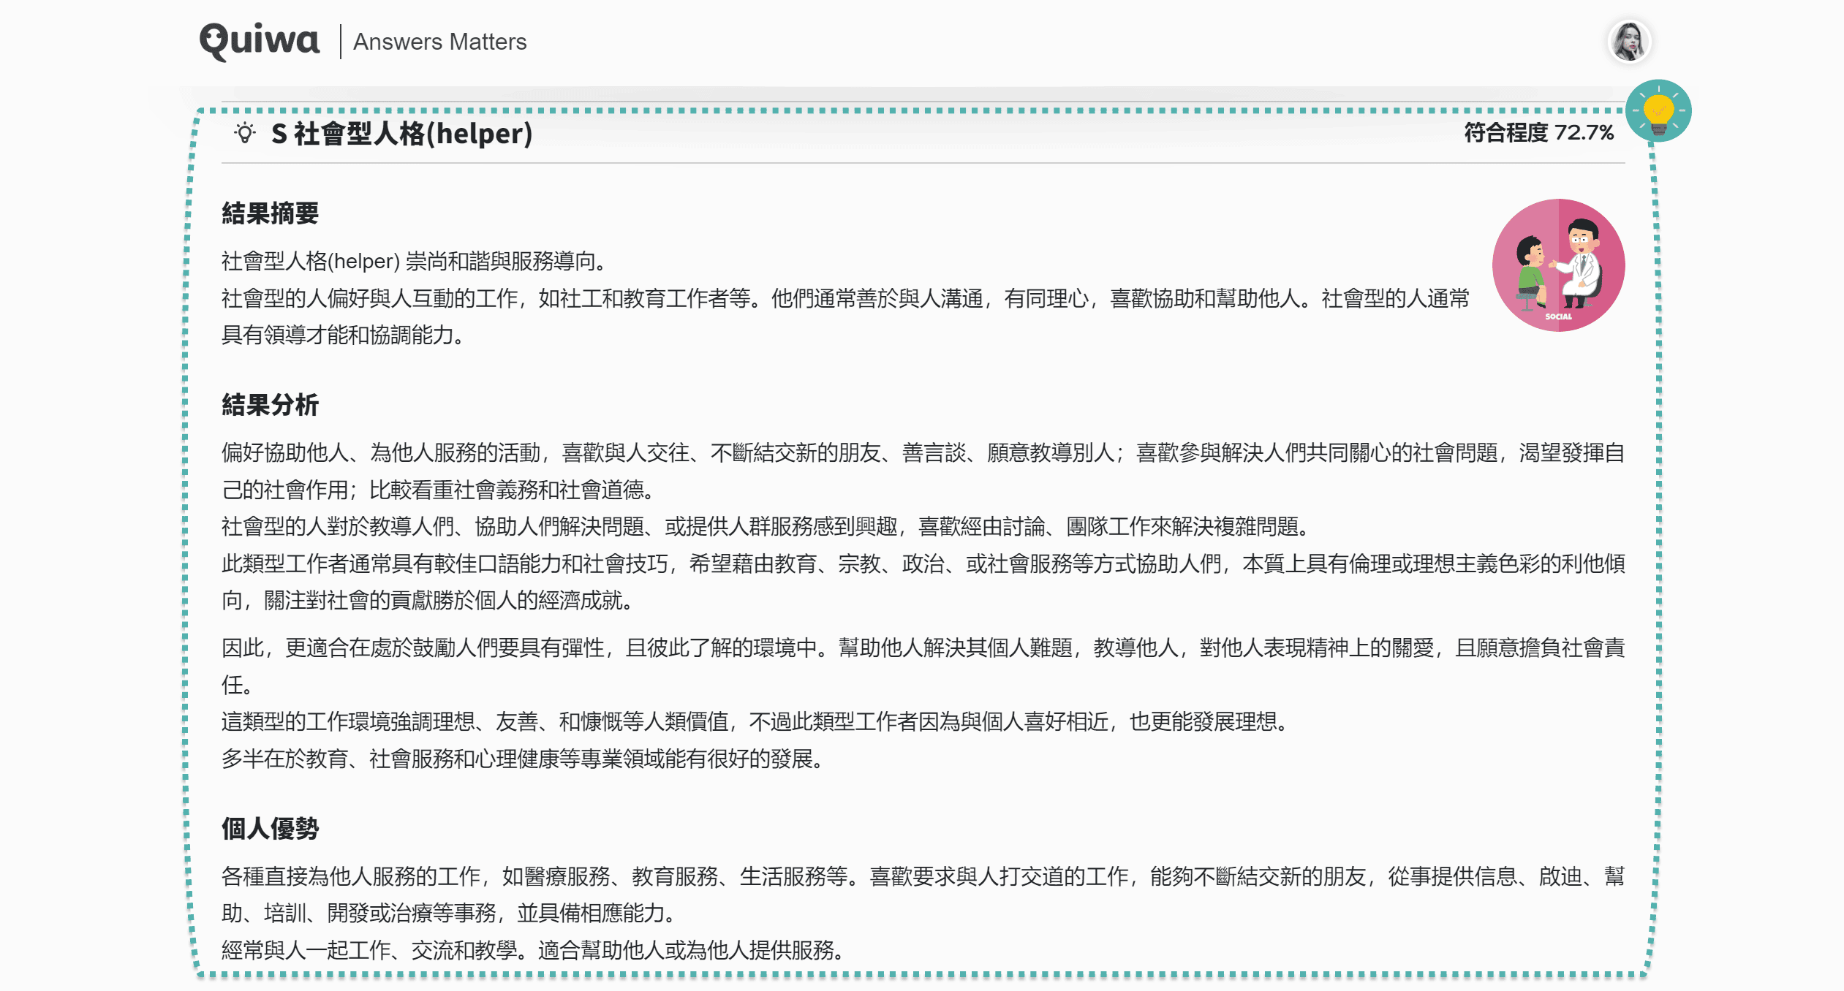1844x991 pixels.
Task: Click the teal lightbulb badge
Action: point(1658,111)
